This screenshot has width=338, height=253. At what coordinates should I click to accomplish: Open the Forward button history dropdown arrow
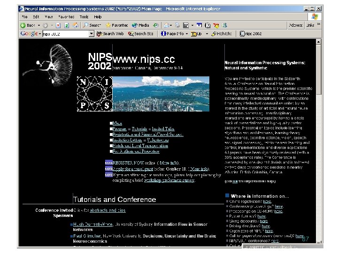52,25
